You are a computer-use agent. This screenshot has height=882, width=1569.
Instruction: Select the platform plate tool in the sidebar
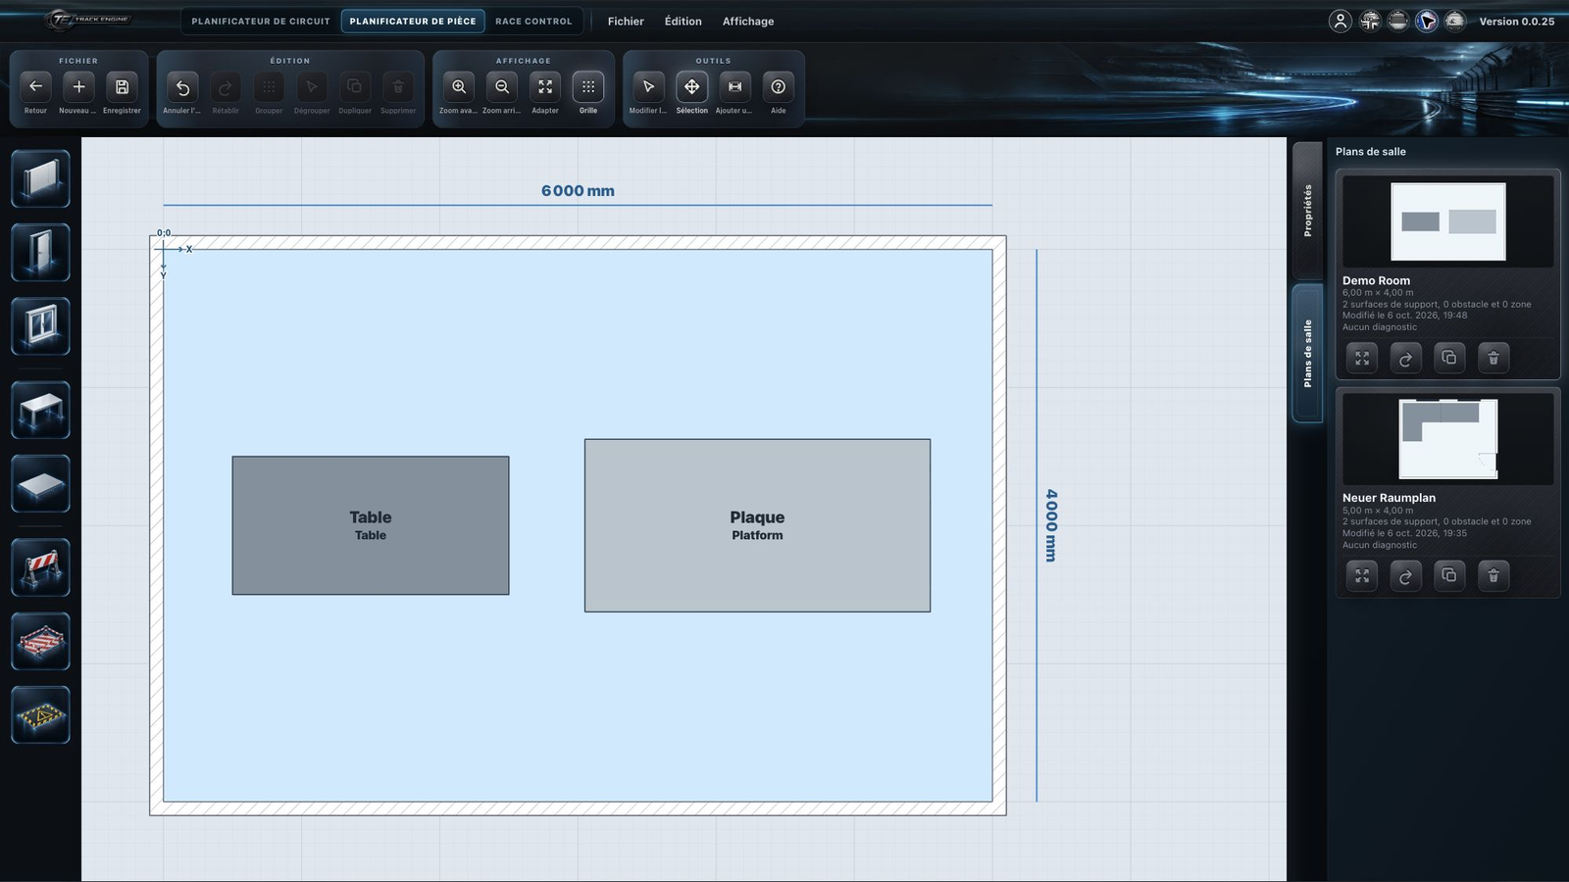click(x=40, y=483)
